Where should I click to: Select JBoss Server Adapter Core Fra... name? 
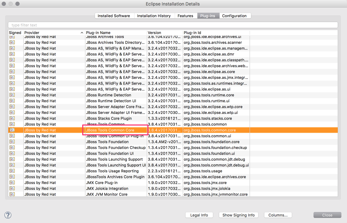click(x=115, y=107)
